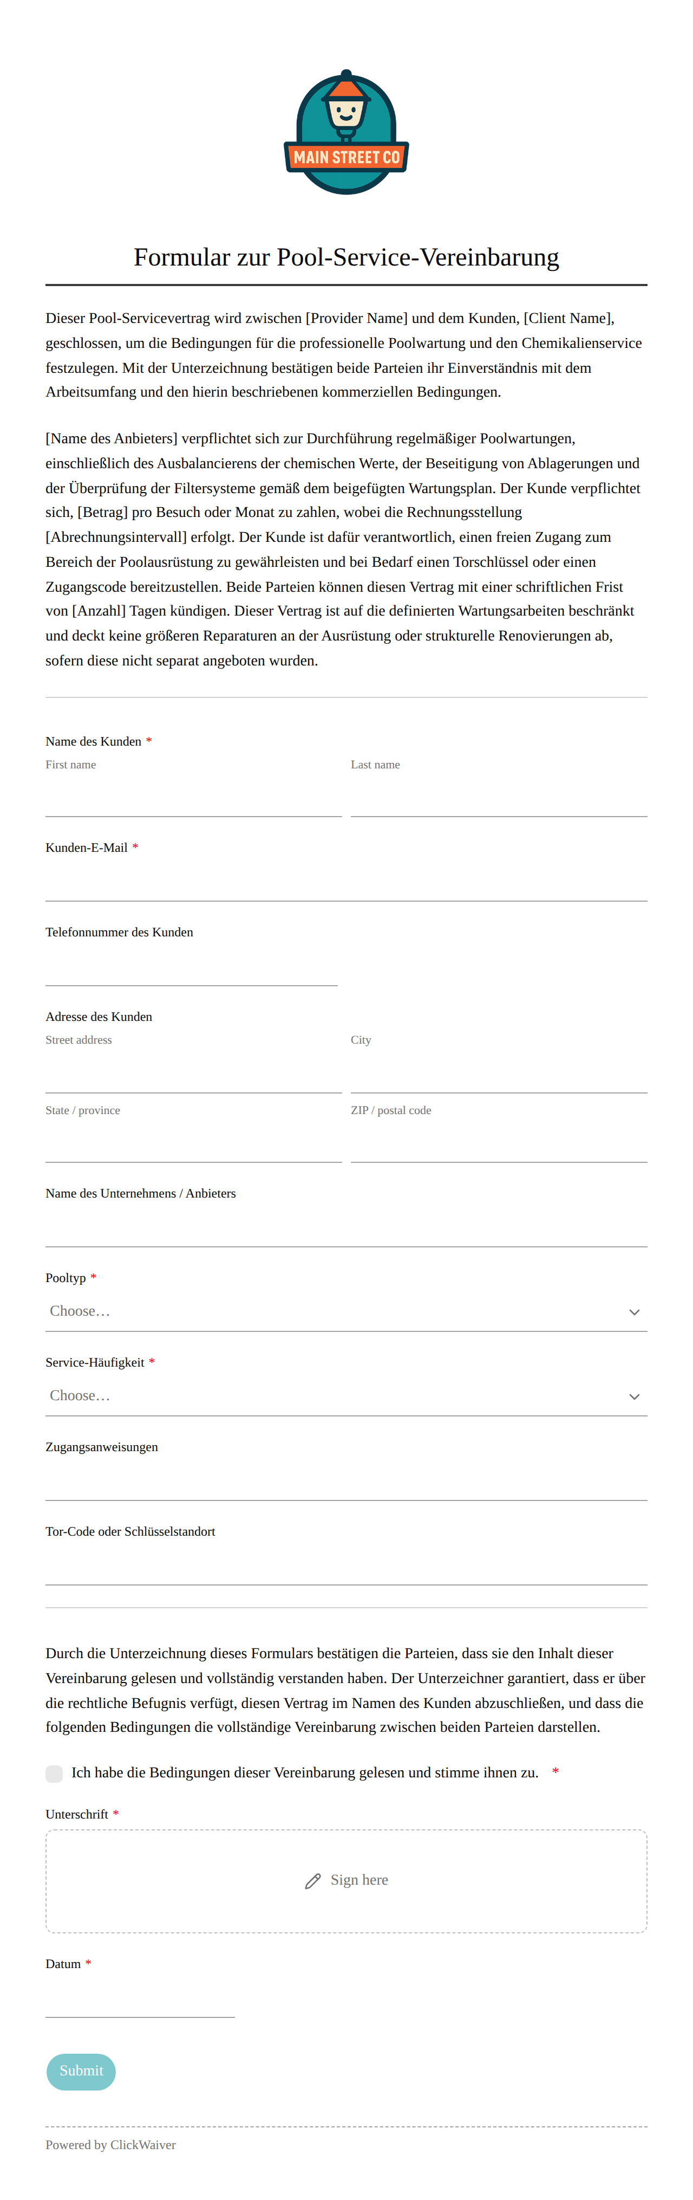Click the Kunden-E-Mail text field
Image resolution: width=693 pixels, height=2200 pixels.
pos(346,882)
